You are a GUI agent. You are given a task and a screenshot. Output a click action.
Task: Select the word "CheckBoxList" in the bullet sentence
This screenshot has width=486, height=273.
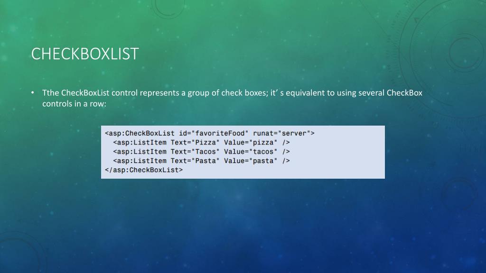[x=85, y=93]
